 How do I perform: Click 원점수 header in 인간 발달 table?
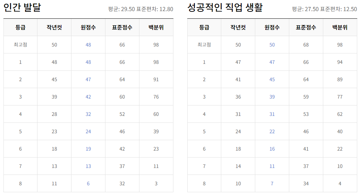click(88, 27)
